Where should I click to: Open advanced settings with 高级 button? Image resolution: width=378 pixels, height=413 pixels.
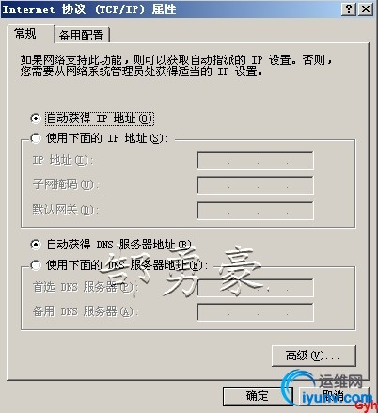click(314, 356)
